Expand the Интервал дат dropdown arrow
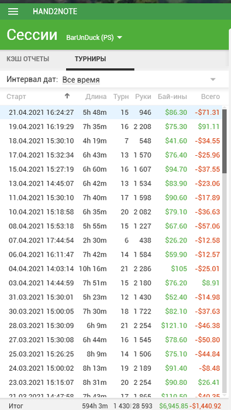The width and height of the screenshot is (231, 410). pos(213,80)
